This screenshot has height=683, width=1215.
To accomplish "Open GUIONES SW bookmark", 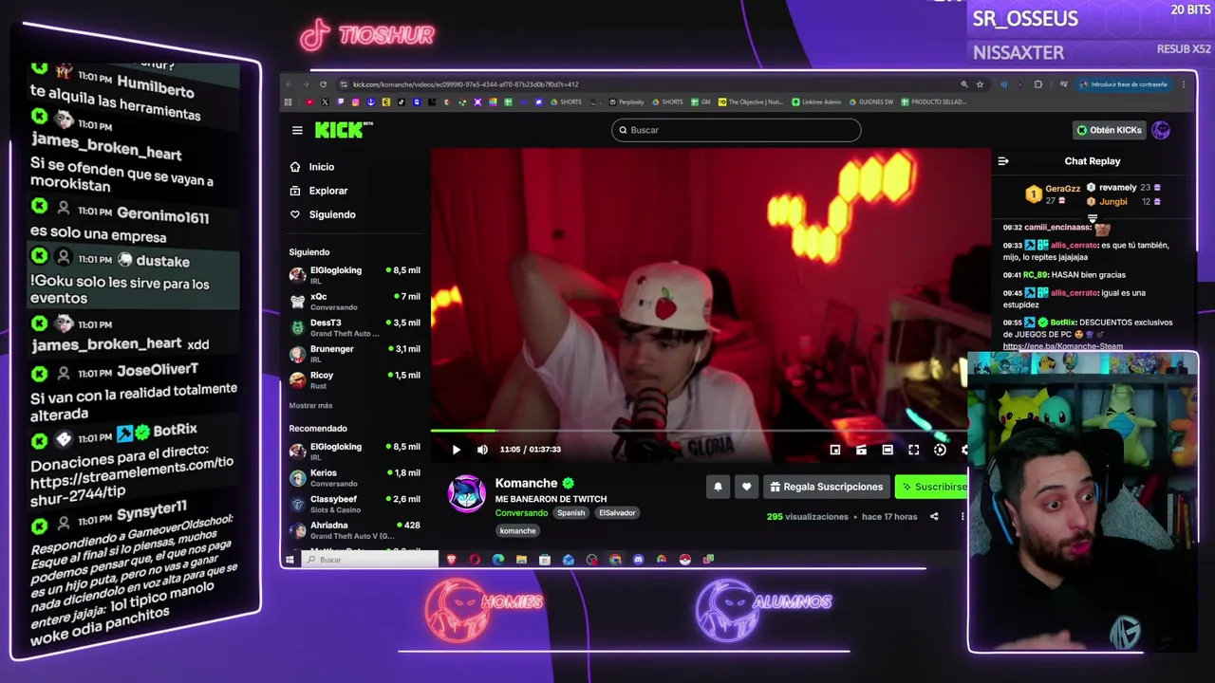I will point(872,102).
